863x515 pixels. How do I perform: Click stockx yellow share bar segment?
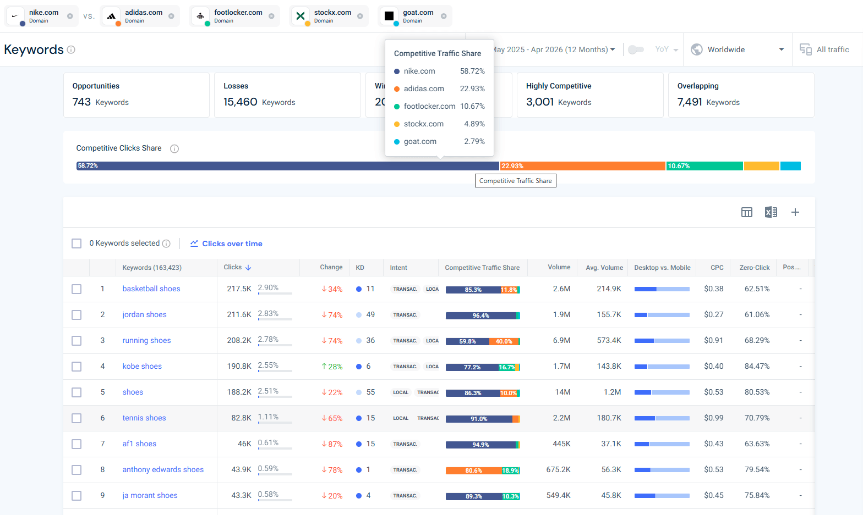pos(762,166)
